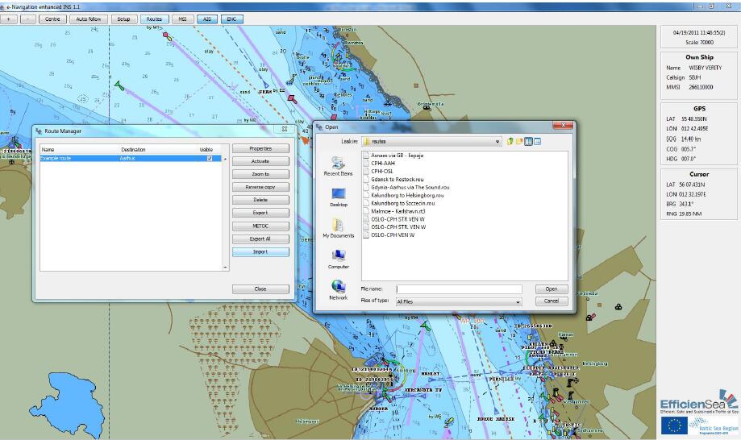Screen dimensions: 741x440
Task: Zoom in with the + toolbar button
Action: pyautogui.click(x=9, y=19)
